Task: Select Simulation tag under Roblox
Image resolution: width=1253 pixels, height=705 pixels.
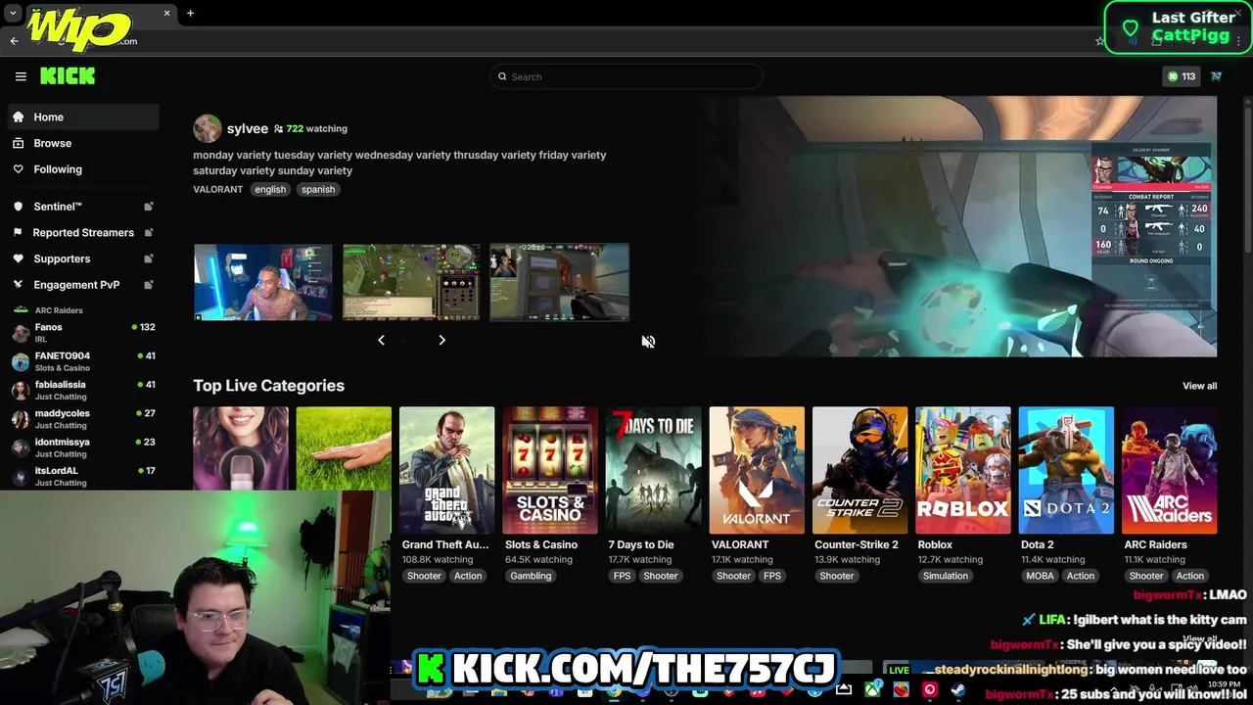Action: coord(945,576)
